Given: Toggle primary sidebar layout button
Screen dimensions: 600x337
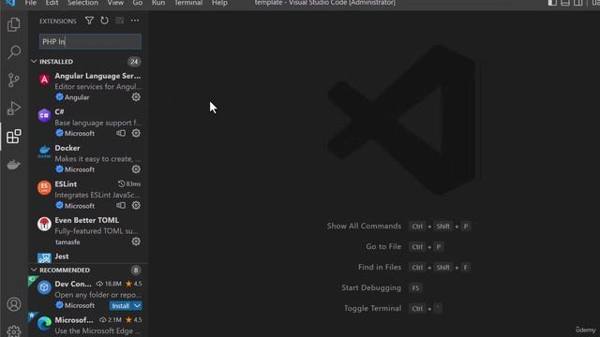Looking at the screenshot, I should (552, 3).
